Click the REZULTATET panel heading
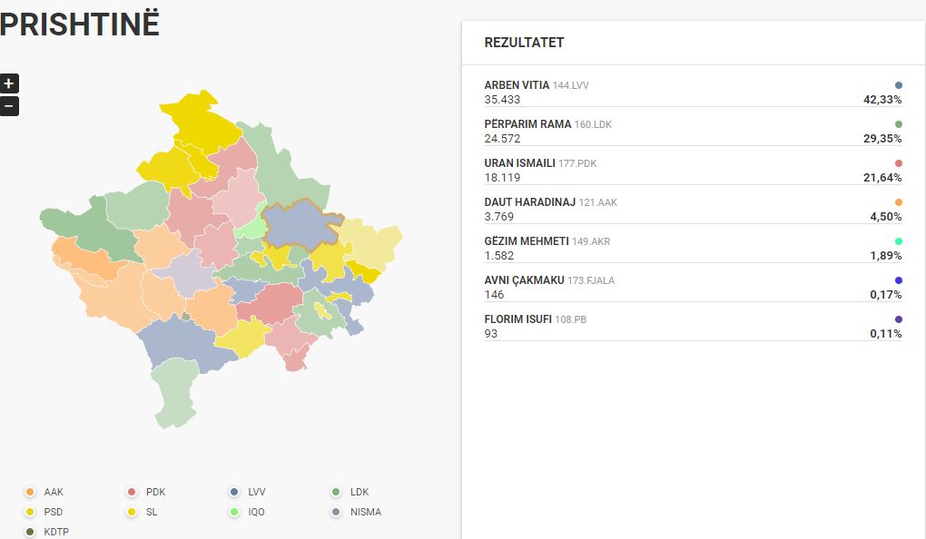Viewport: 926px width, 539px height. click(x=524, y=43)
